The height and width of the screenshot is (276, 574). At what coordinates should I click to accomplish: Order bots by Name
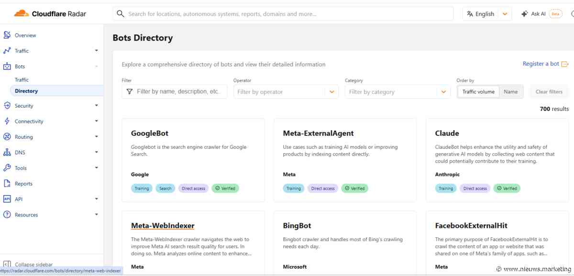pyautogui.click(x=511, y=92)
